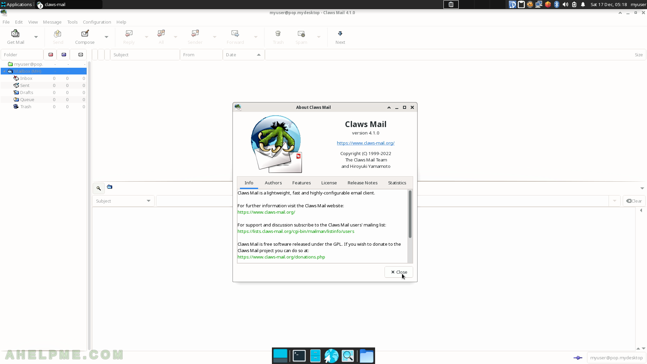Click the Get Mail toolbar icon
647x364 pixels.
coord(16,37)
